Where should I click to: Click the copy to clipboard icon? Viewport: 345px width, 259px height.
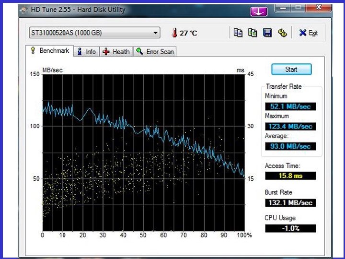click(x=238, y=33)
